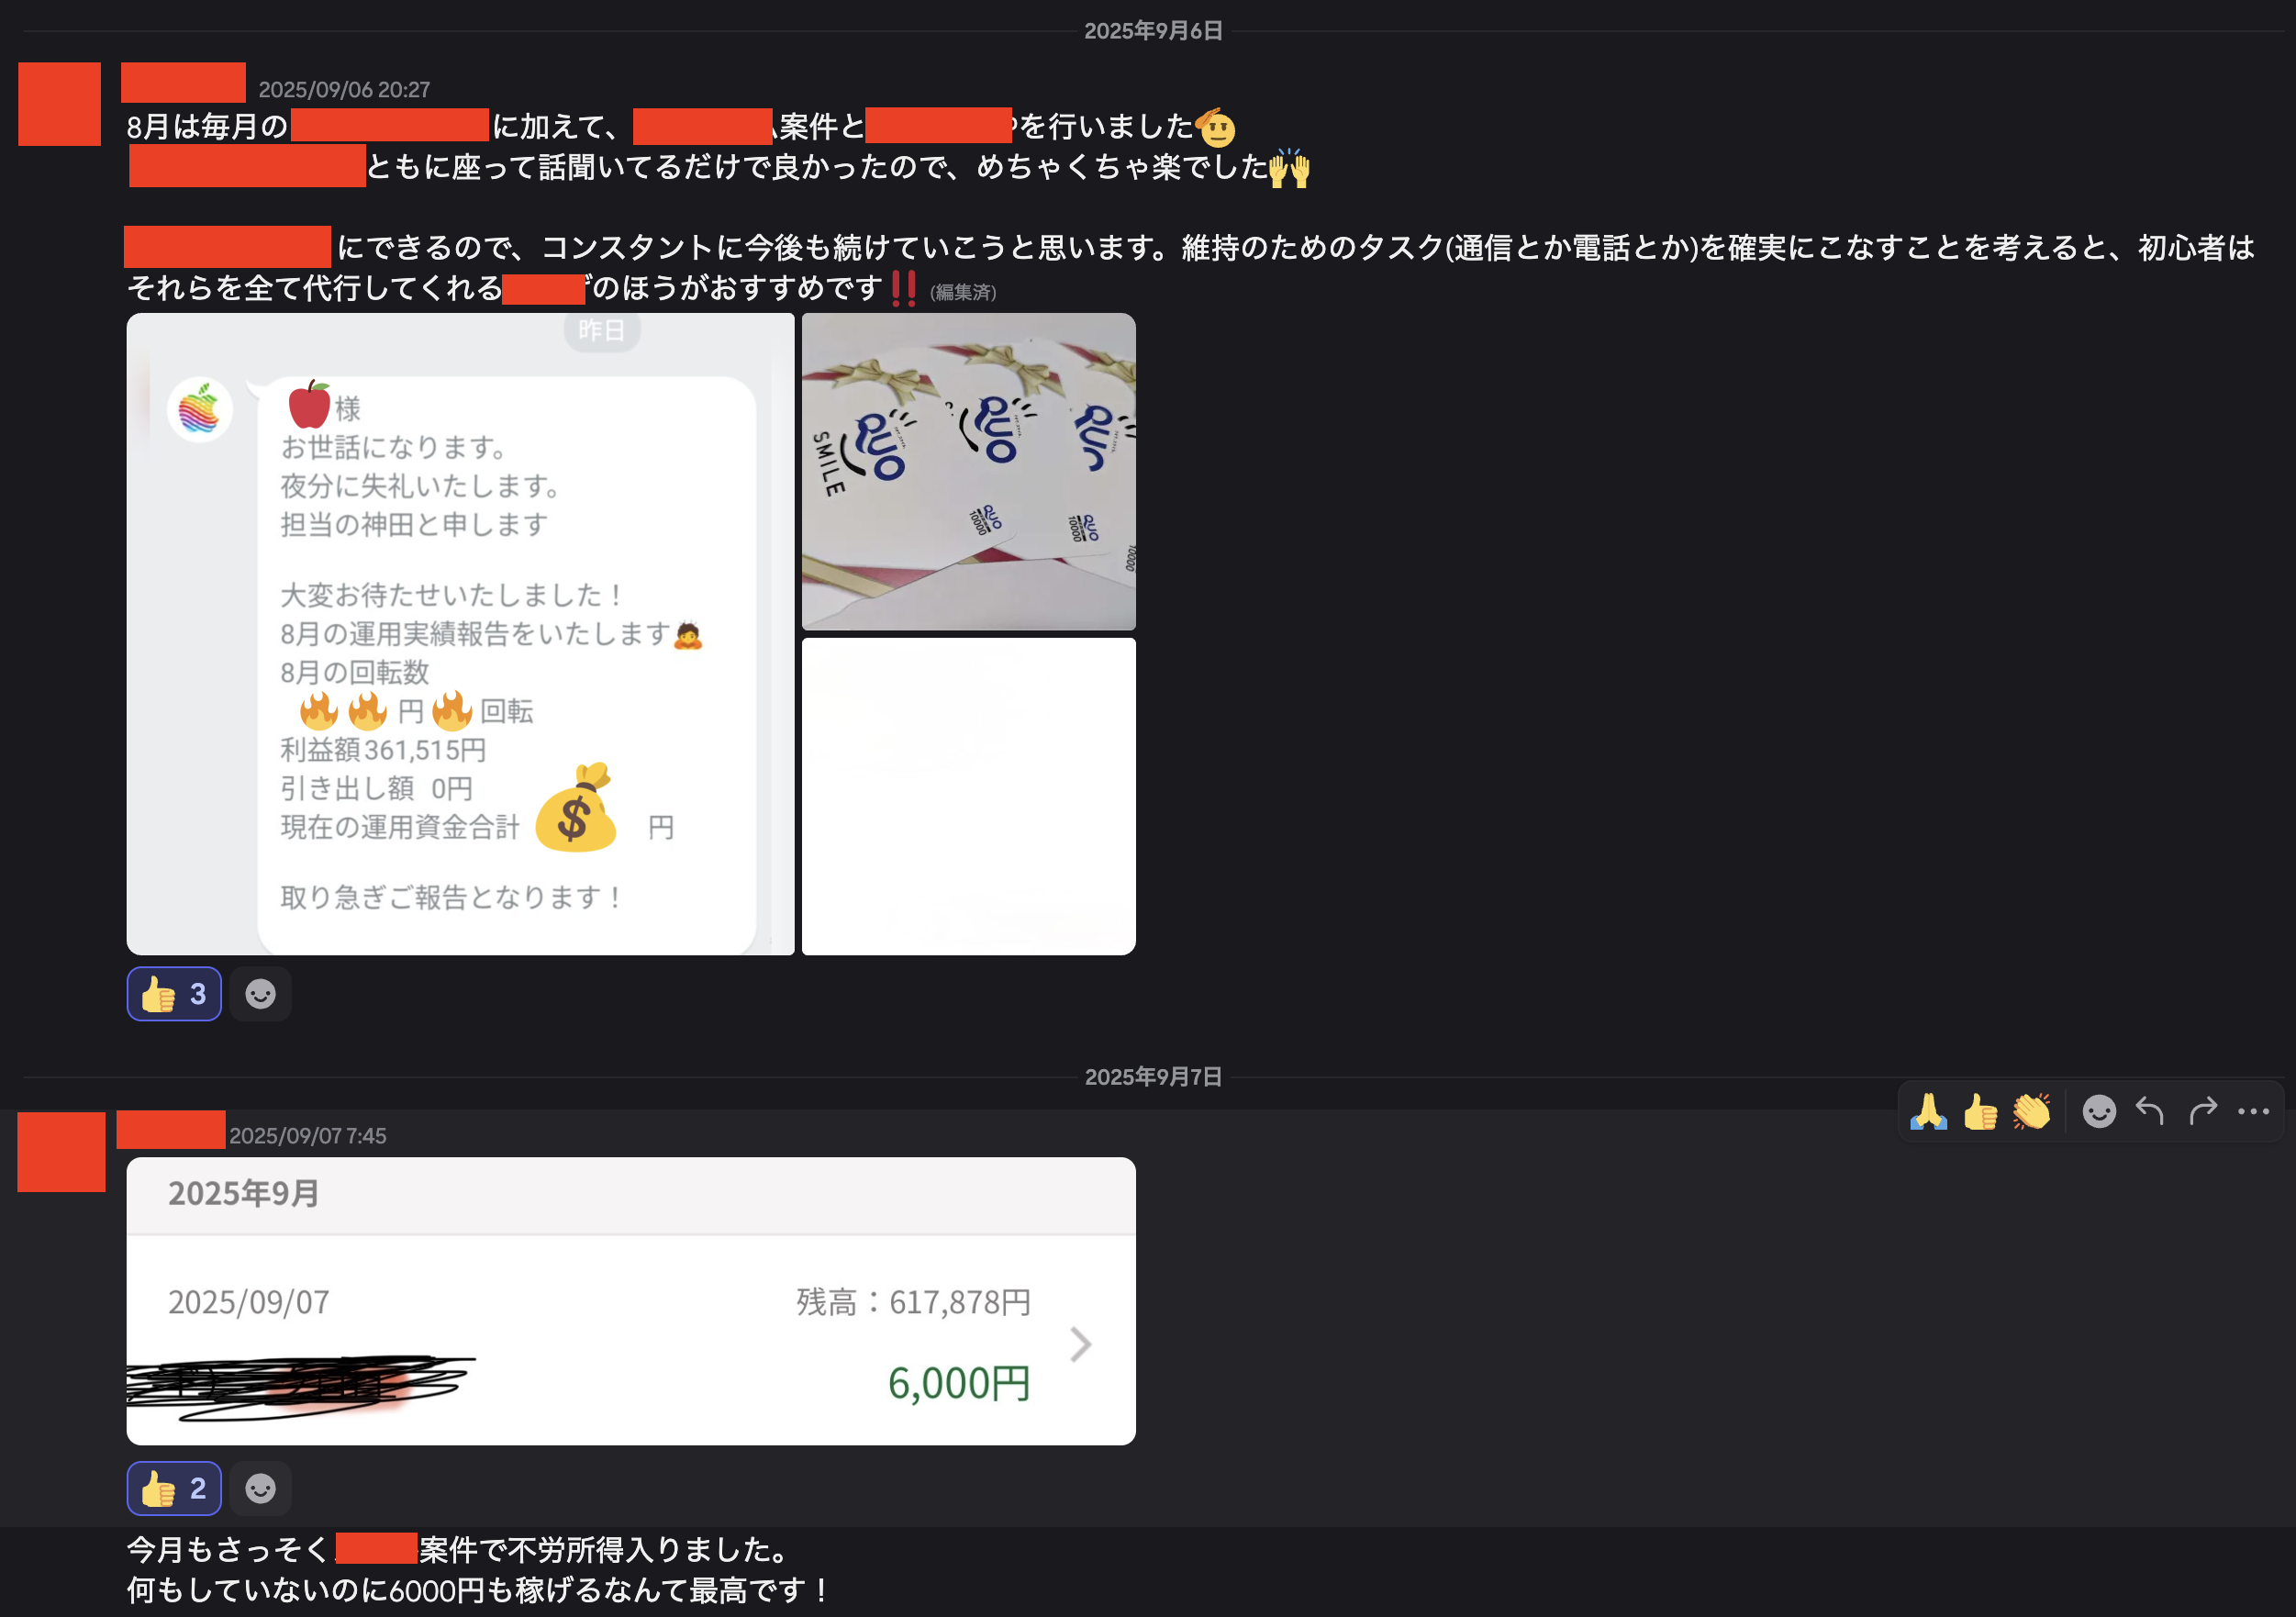Screen dimensions: 2296x1617
Task: Open the more options ellipsis menu
Action: coord(2253,1111)
